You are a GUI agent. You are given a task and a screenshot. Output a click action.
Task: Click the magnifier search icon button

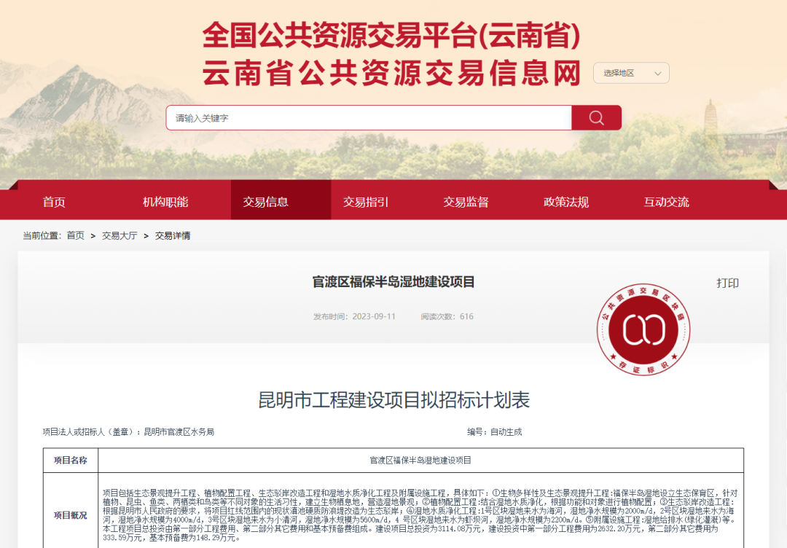point(596,118)
